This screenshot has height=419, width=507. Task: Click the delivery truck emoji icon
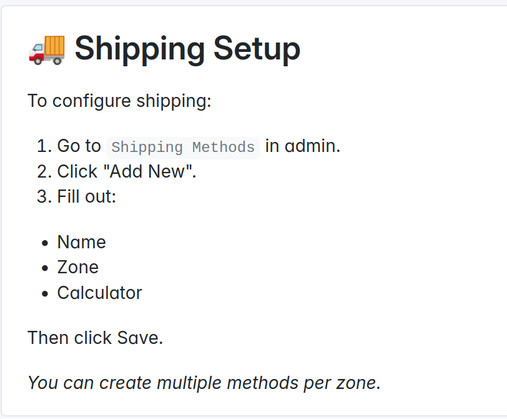[x=47, y=49]
